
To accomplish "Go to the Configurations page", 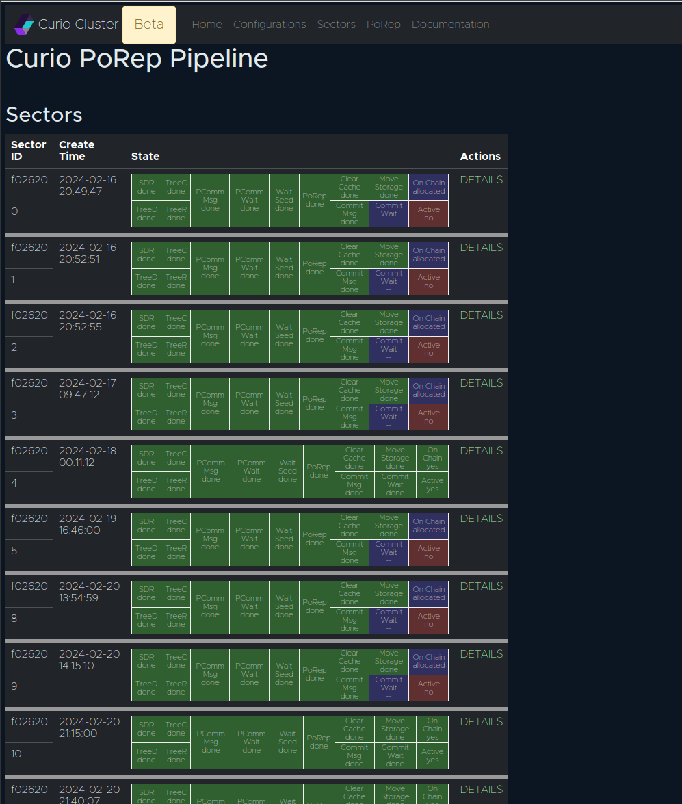I will pos(270,25).
